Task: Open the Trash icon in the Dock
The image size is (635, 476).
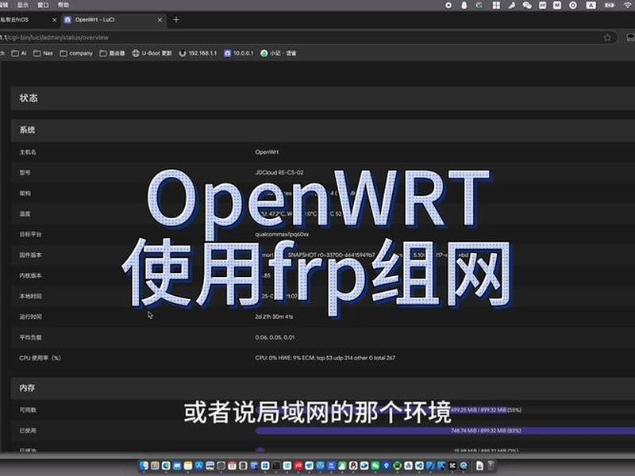Action: (491, 466)
